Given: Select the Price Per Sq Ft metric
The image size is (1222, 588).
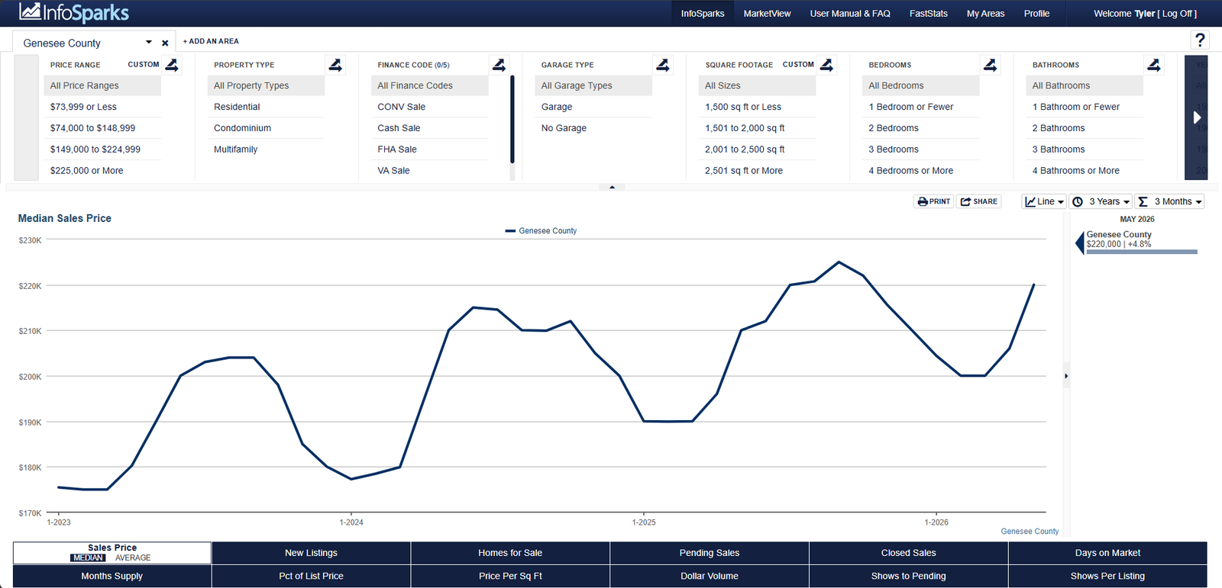Looking at the screenshot, I should pyautogui.click(x=510, y=576).
